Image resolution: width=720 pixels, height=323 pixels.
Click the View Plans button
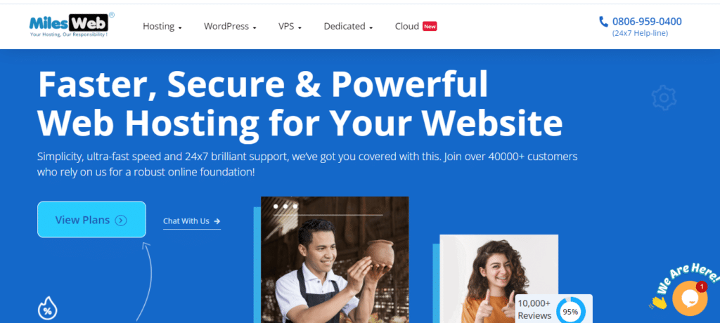pos(92,220)
